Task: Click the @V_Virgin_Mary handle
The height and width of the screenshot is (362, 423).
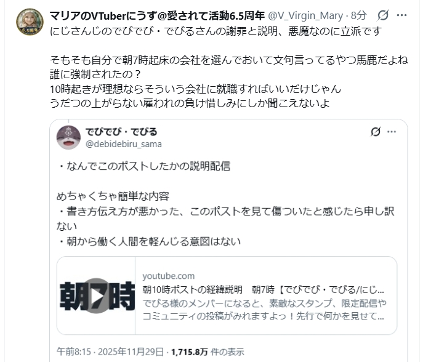Action: coord(305,15)
